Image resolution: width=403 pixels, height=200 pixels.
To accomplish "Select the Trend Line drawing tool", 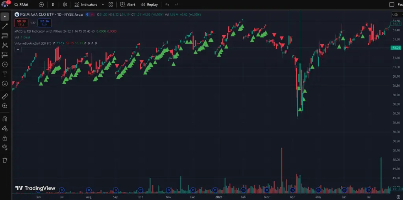I will 5,26.
